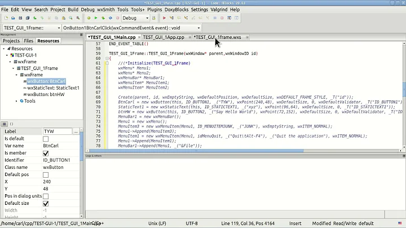Switch to the Projects tab

(11, 41)
